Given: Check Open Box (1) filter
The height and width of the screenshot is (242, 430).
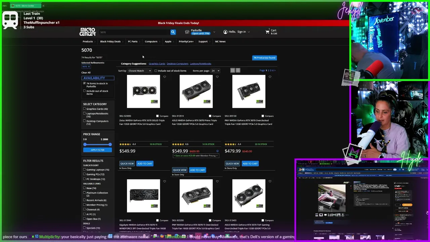Looking at the screenshot, I should coord(84,219).
